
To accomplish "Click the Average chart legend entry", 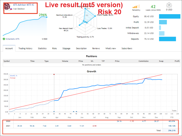I will coord(13,78).
